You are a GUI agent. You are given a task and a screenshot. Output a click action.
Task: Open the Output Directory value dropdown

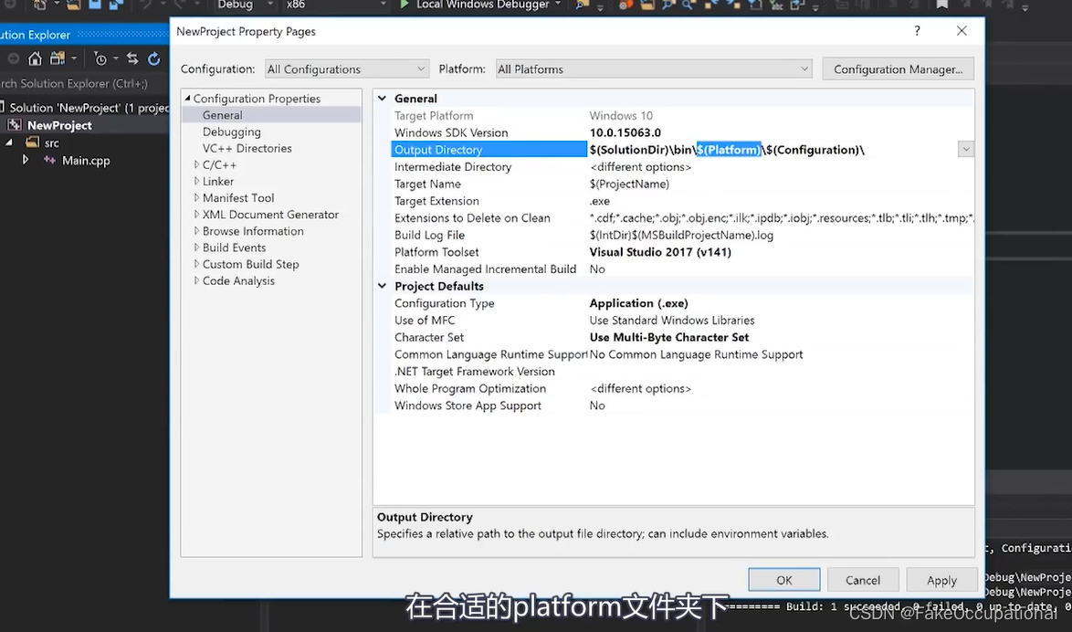click(x=965, y=149)
